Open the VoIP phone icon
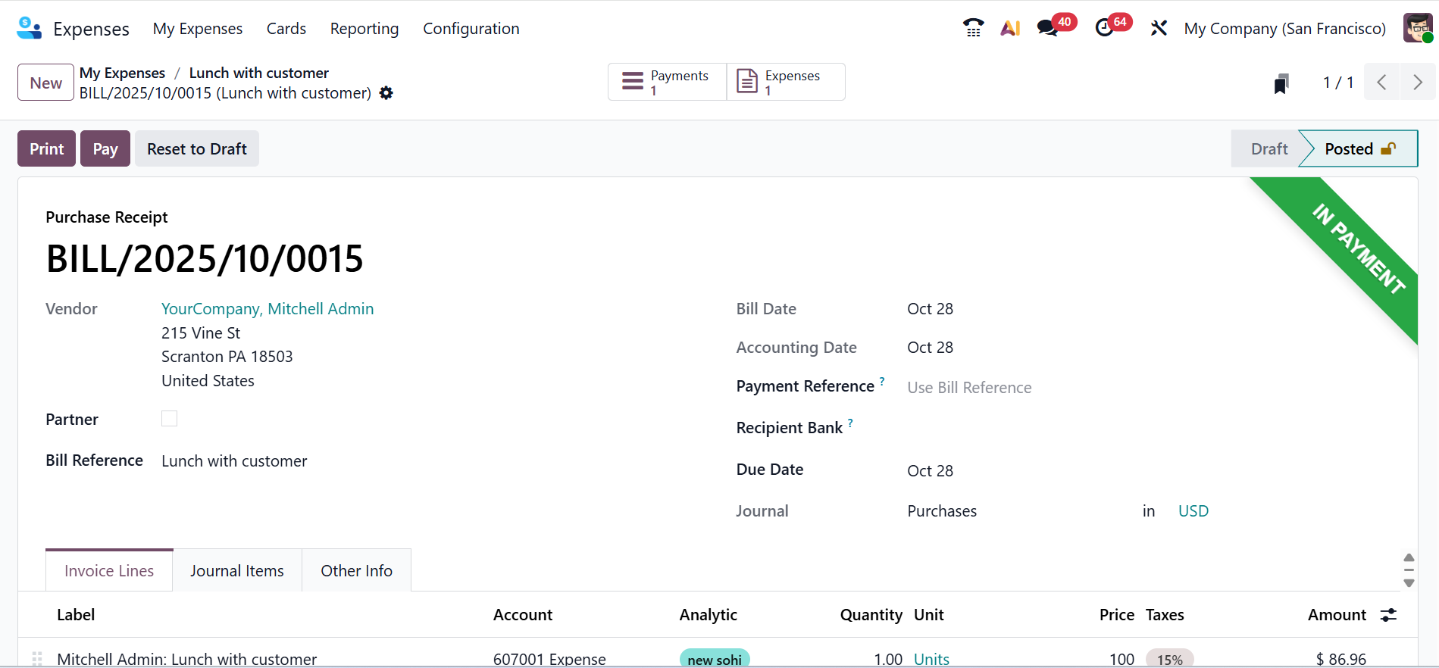The width and height of the screenshot is (1439, 668). 973,28
